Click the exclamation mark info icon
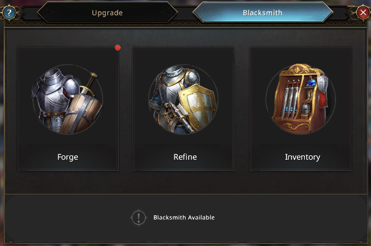The image size is (371, 246). click(139, 217)
